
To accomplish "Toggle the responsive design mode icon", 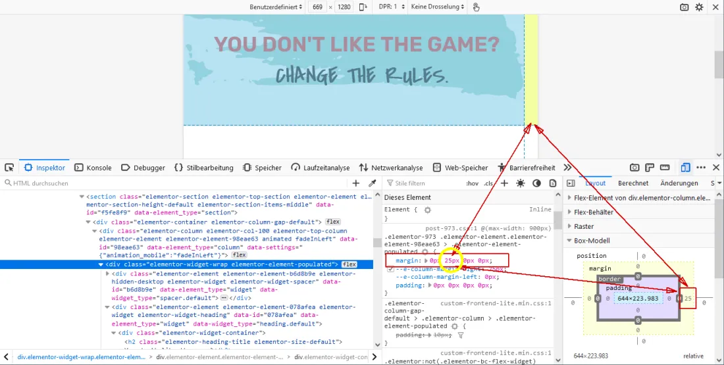I will tap(685, 168).
